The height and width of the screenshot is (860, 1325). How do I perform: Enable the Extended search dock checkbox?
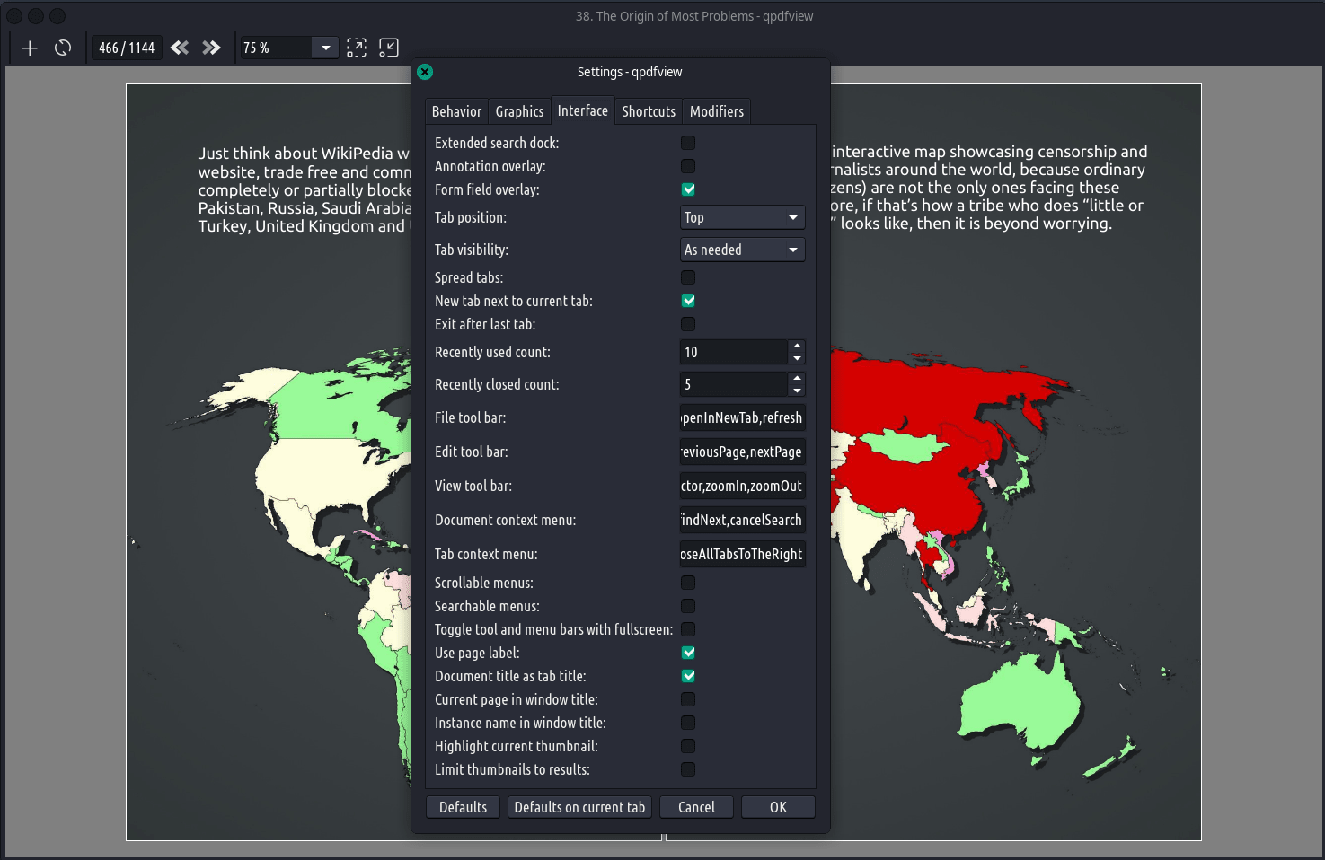pyautogui.click(x=688, y=143)
